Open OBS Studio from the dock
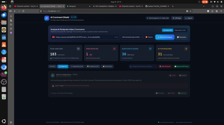 point(4,82)
